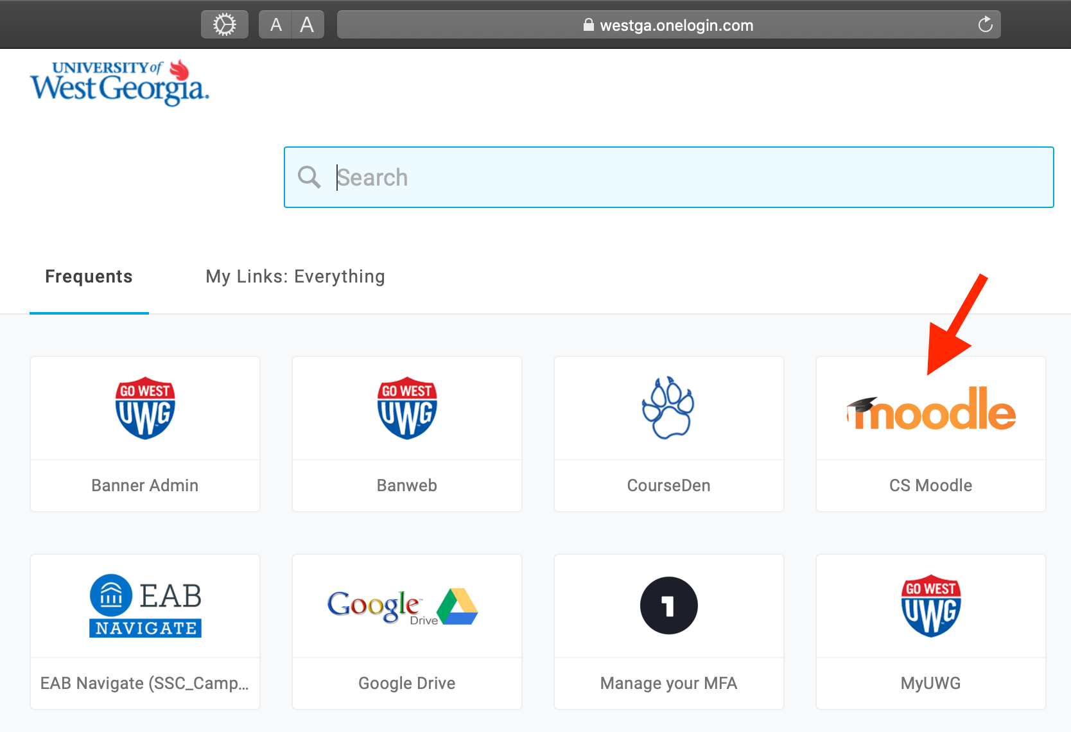
Task: Reload the page with the refresh icon
Action: pyautogui.click(x=985, y=25)
